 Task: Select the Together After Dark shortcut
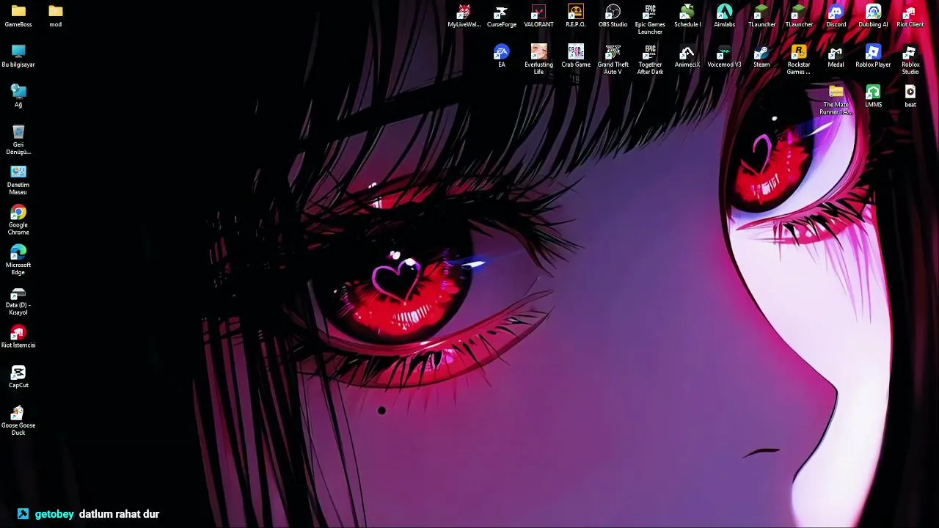point(650,59)
